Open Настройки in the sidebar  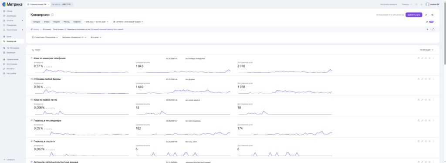(x=11, y=73)
